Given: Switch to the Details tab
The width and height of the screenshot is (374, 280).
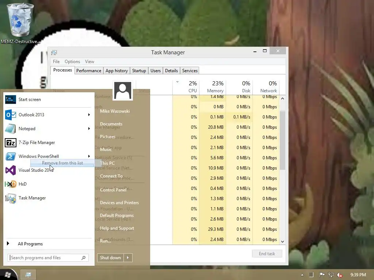Looking at the screenshot, I should click(172, 71).
